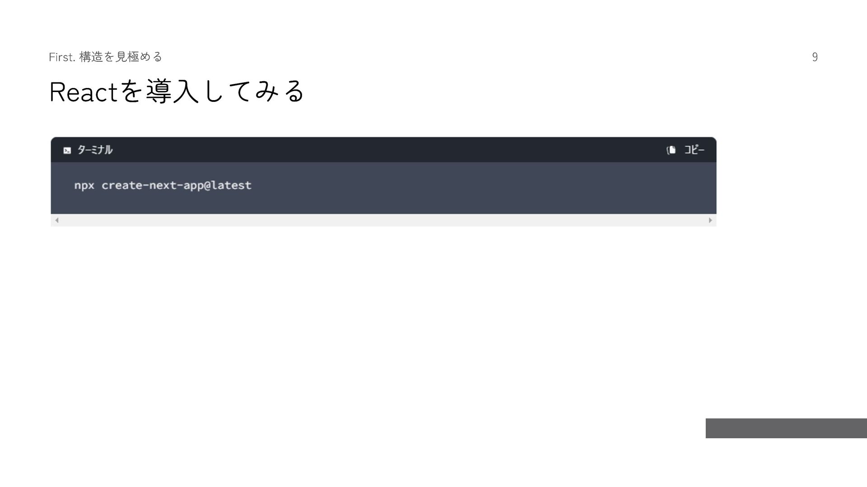Click the horizontal scrollbar track under code
Viewport: 867px width, 487px height.
(x=383, y=220)
